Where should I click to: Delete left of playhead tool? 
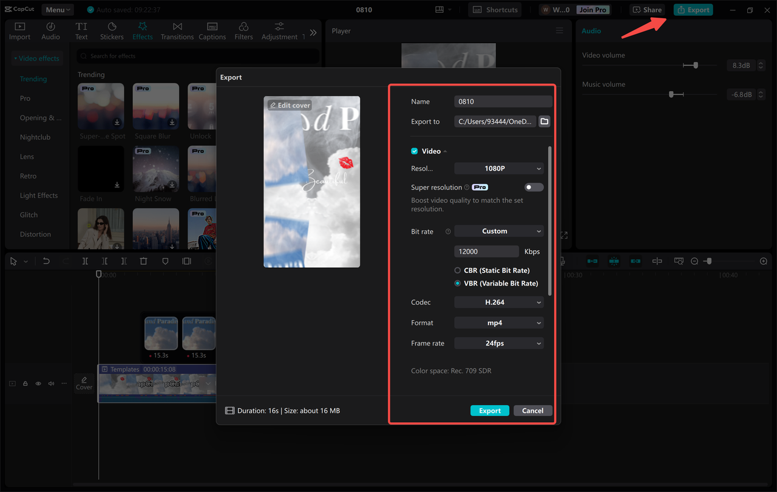tap(104, 261)
